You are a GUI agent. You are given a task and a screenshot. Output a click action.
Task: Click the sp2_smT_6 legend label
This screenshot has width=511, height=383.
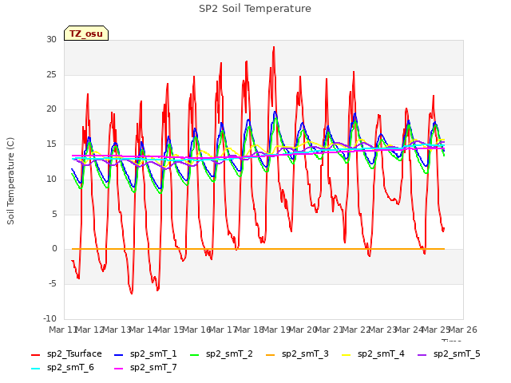coord(70,368)
